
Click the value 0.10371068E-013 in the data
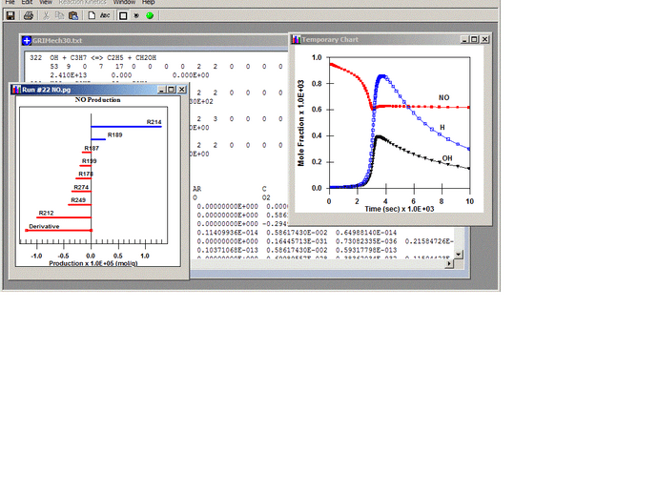[228, 250]
